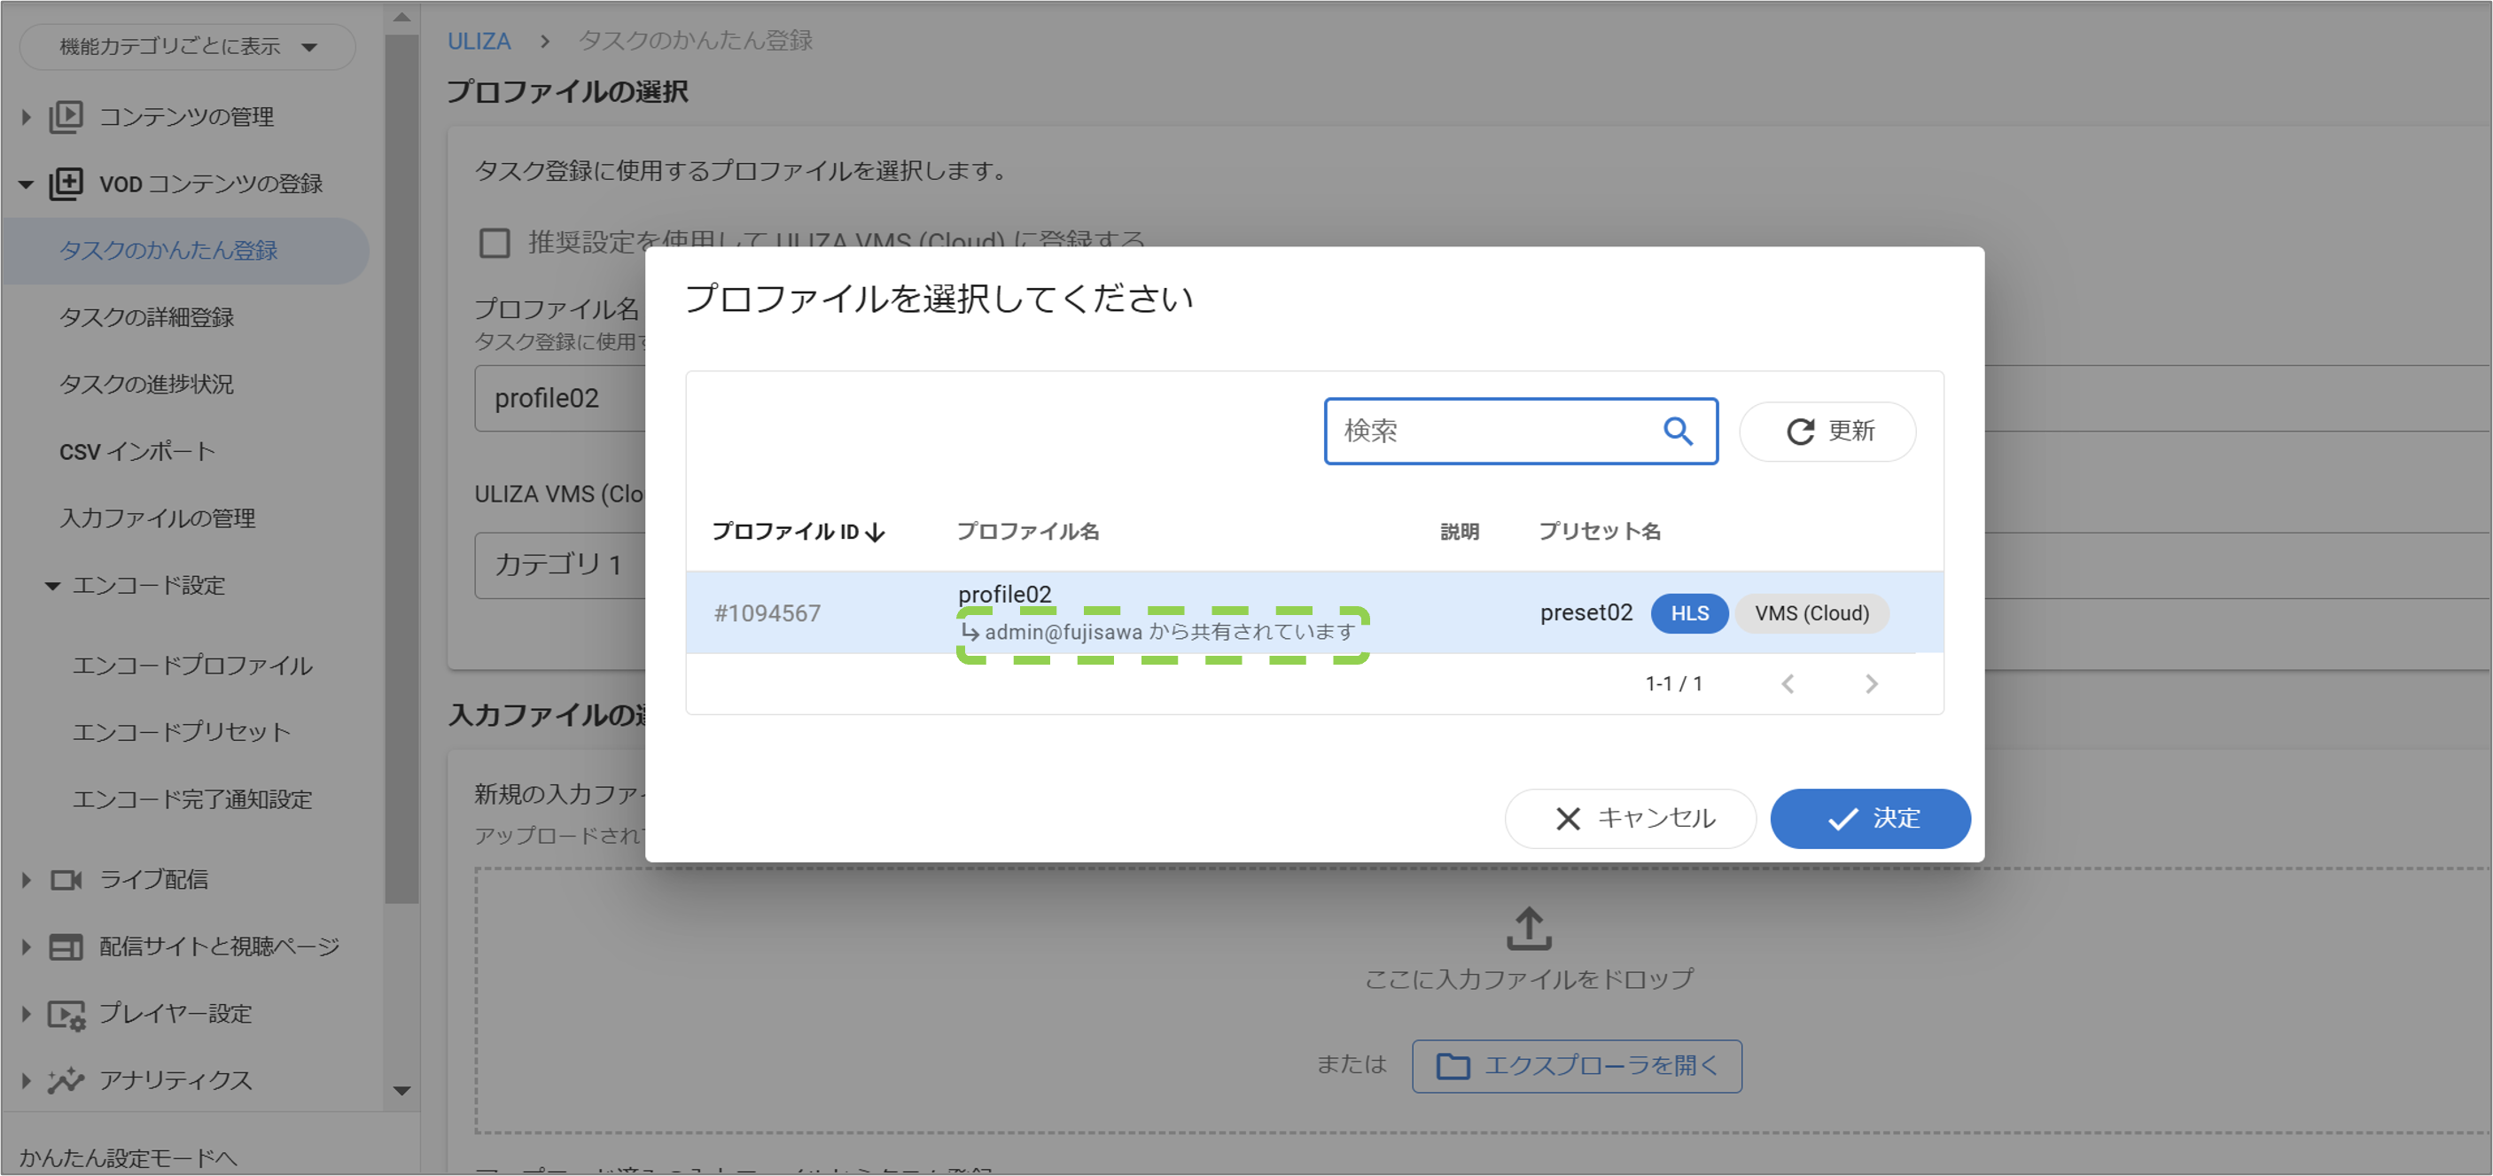Click the ライブ配信 camera icon

[66, 880]
